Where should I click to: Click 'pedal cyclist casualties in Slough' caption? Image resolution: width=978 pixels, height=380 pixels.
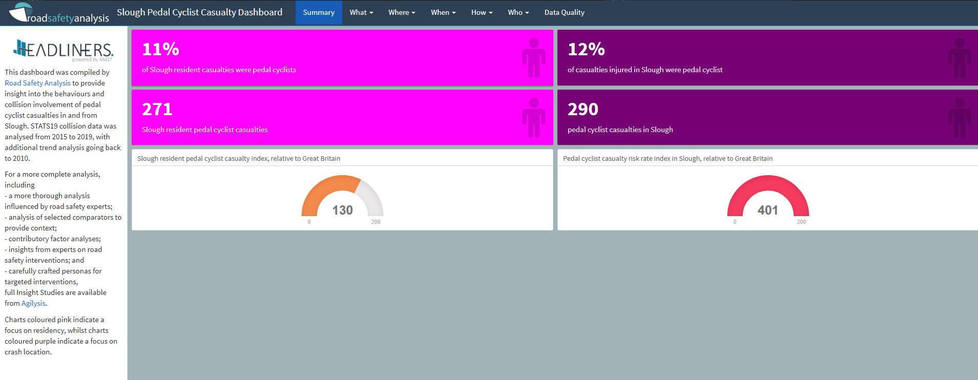[620, 130]
